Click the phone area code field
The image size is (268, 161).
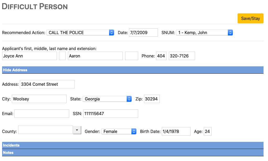click(161, 56)
